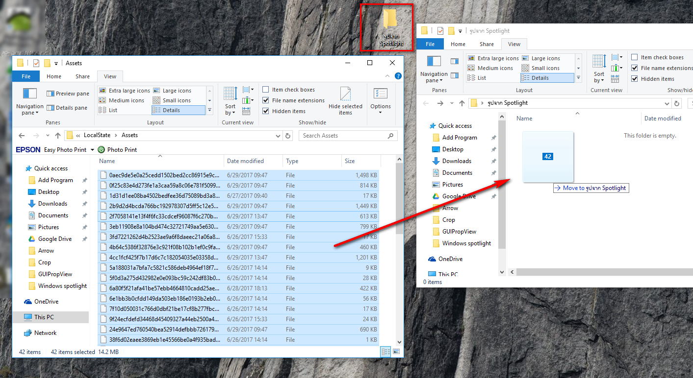Select file 0aec9de5e0a25cedd1502bed2cc86915e9c
Viewport: 693px width, 378px height.
(x=238, y=175)
